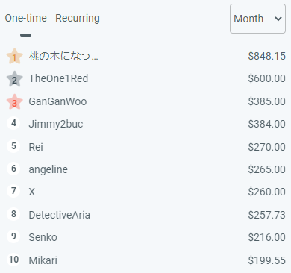Click the rank 4 circle badge

click(13, 123)
